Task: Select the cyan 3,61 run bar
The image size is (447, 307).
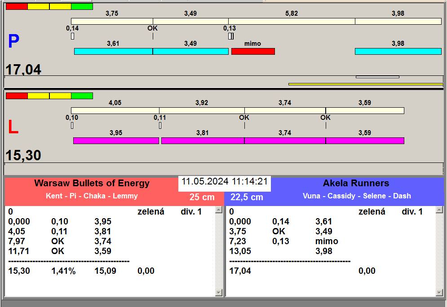Action: [x=113, y=52]
